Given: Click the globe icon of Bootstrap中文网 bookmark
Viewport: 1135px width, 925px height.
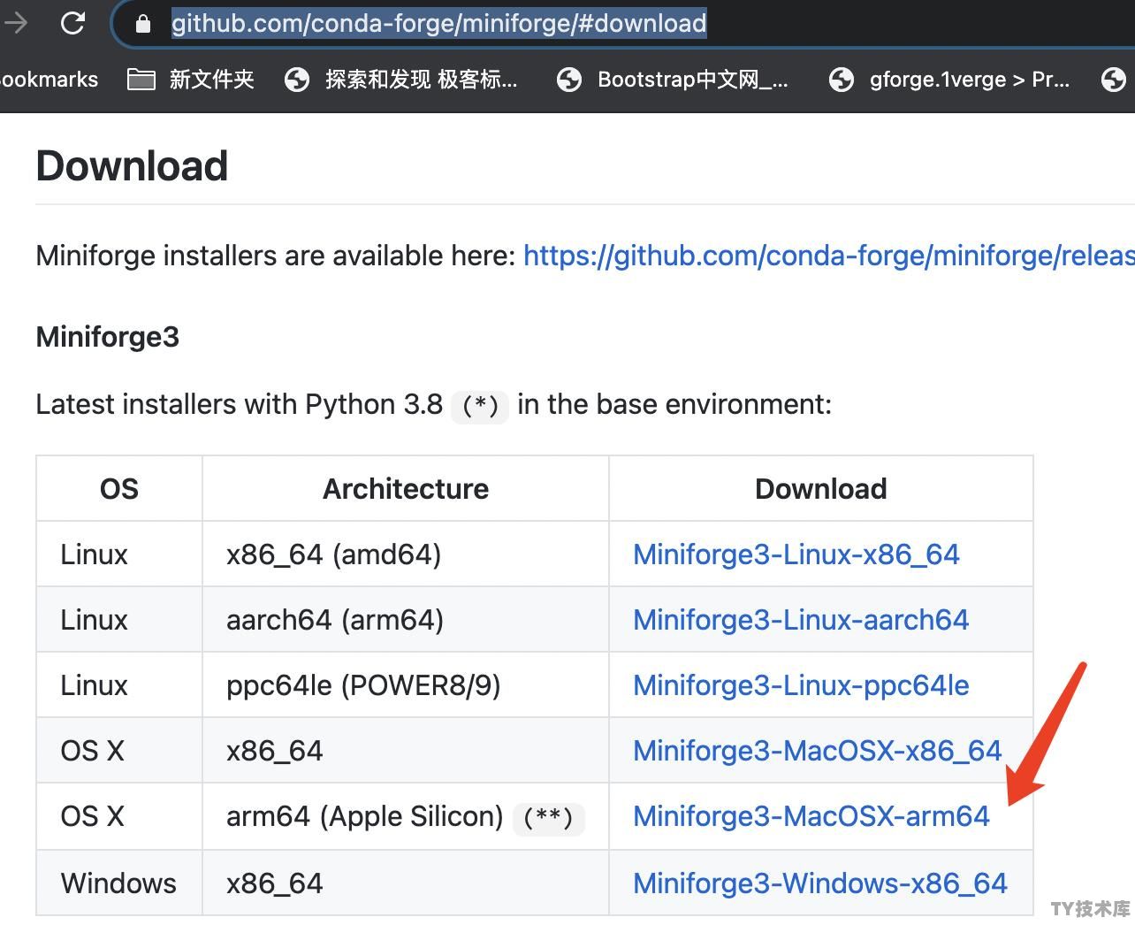Looking at the screenshot, I should [x=569, y=80].
